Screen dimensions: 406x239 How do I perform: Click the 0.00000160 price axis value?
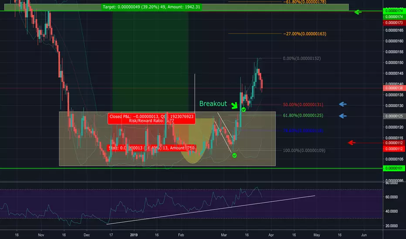[x=394, y=41]
